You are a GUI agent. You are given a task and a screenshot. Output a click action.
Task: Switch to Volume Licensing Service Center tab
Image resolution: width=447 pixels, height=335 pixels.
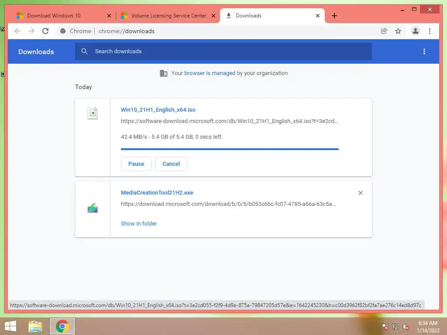[168, 16]
